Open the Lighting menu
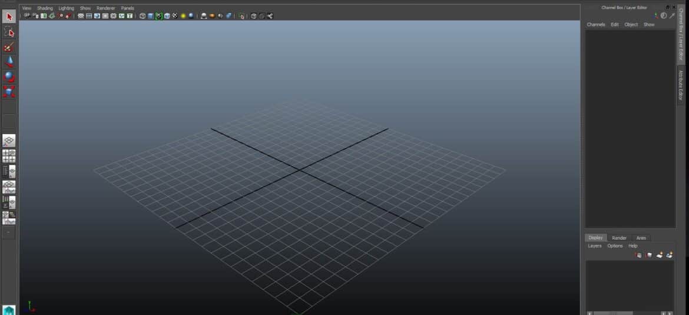This screenshot has width=689, height=315. (x=67, y=8)
